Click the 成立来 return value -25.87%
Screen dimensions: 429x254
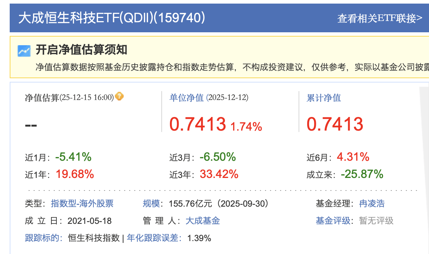click(x=362, y=174)
